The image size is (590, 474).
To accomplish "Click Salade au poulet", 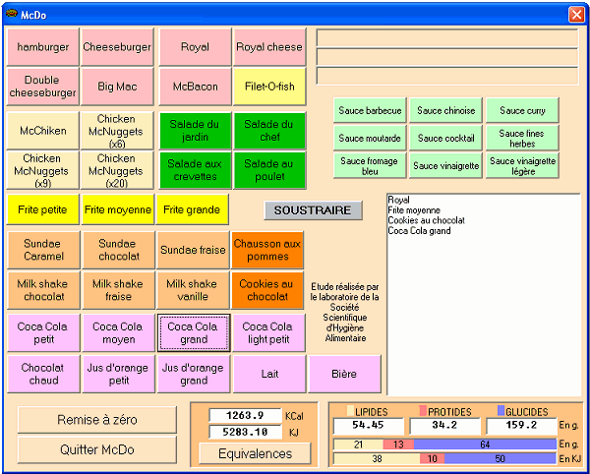I will tap(269, 170).
